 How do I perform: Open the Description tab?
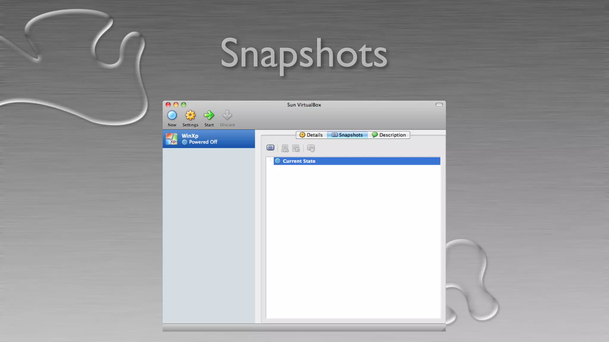point(389,135)
